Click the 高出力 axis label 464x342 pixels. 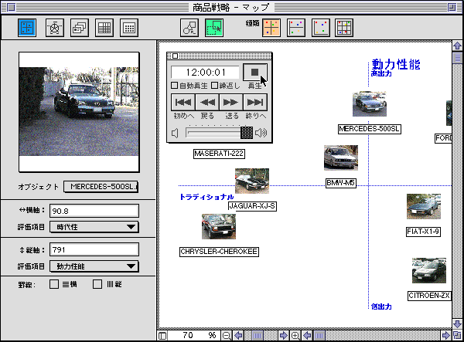(381, 73)
